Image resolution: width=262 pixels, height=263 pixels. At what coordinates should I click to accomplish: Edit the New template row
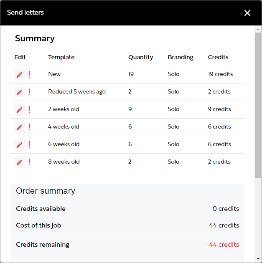point(19,74)
